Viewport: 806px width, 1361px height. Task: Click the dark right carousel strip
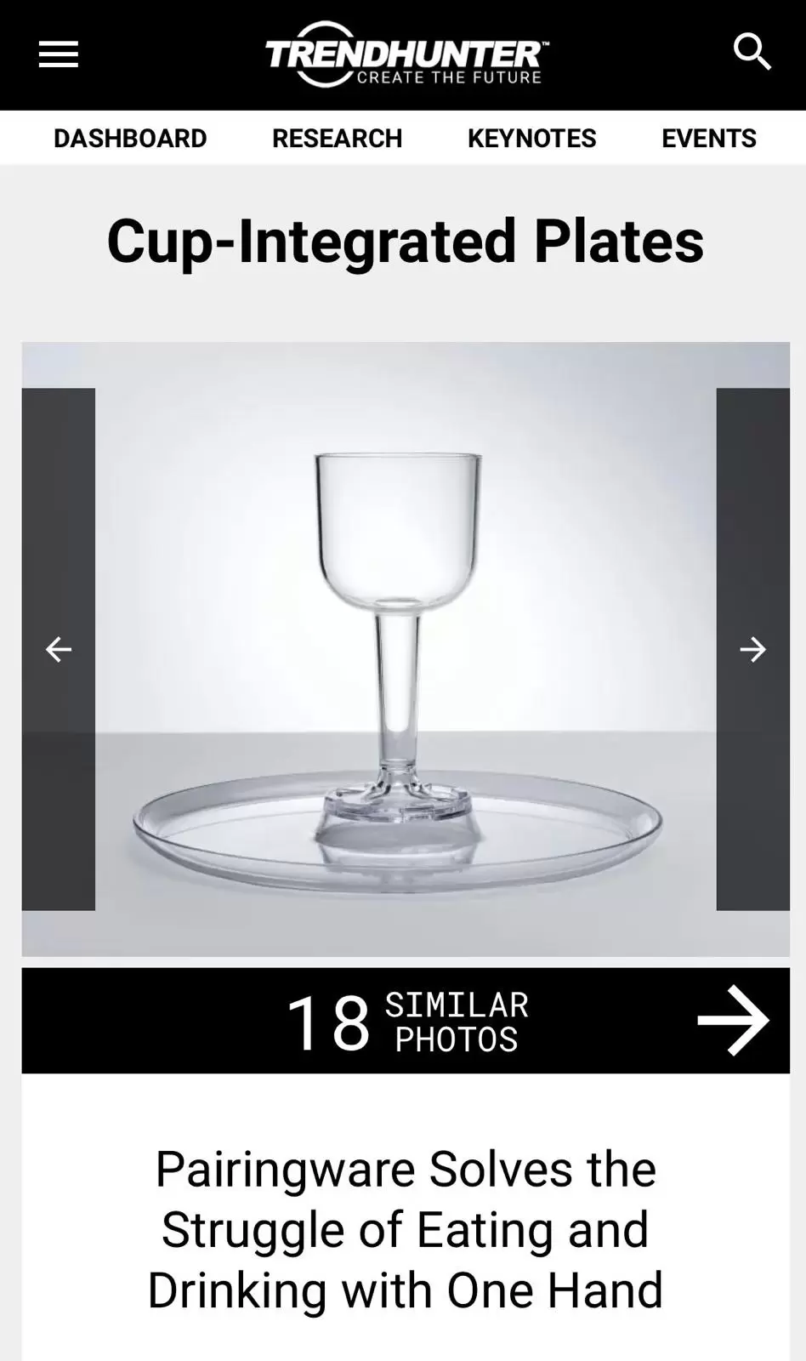tap(752, 650)
